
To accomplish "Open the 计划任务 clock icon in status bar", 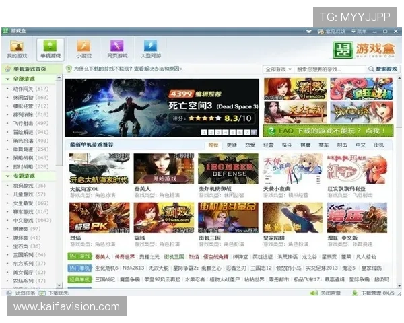I will click(9, 293).
